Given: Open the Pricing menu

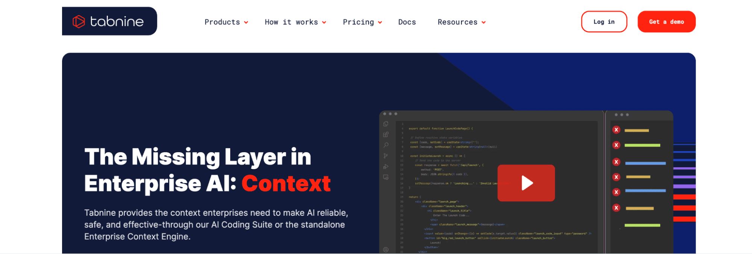Looking at the screenshot, I should pyautogui.click(x=359, y=22).
